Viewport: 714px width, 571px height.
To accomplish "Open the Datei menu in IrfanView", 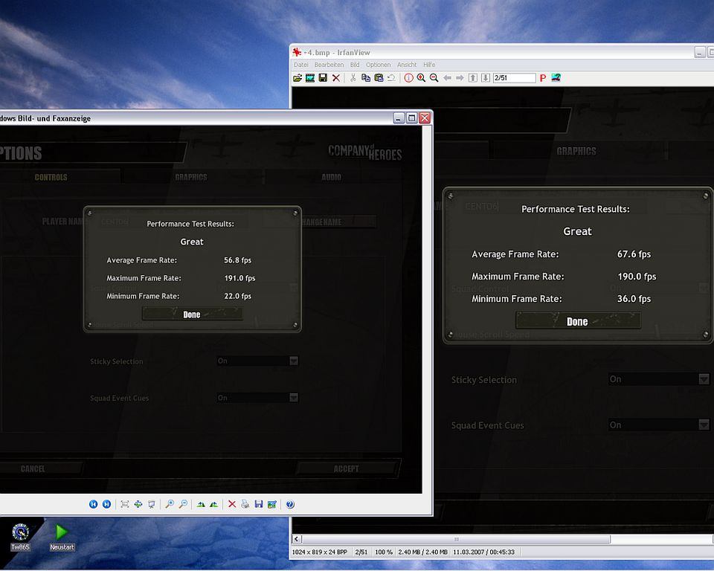I will (301, 65).
